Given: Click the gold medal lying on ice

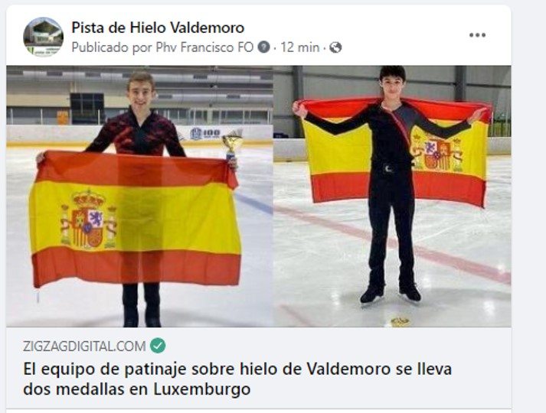Looking at the screenshot, I should pos(400,322).
